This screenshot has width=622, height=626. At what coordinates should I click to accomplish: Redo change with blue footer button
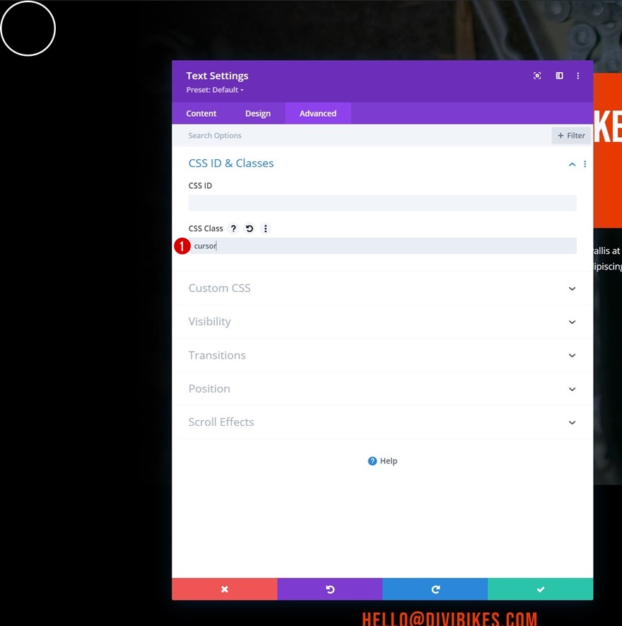(x=435, y=589)
